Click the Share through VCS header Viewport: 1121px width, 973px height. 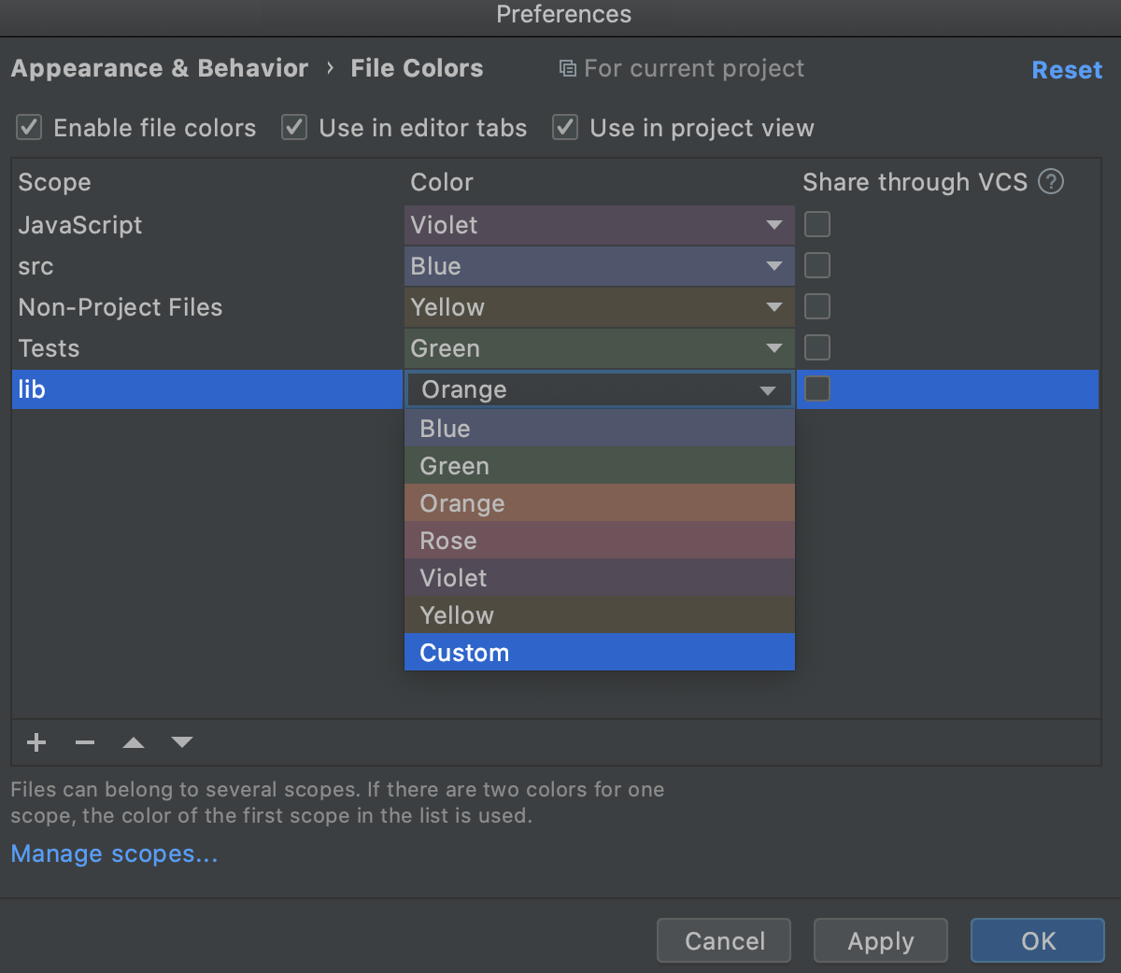point(915,182)
